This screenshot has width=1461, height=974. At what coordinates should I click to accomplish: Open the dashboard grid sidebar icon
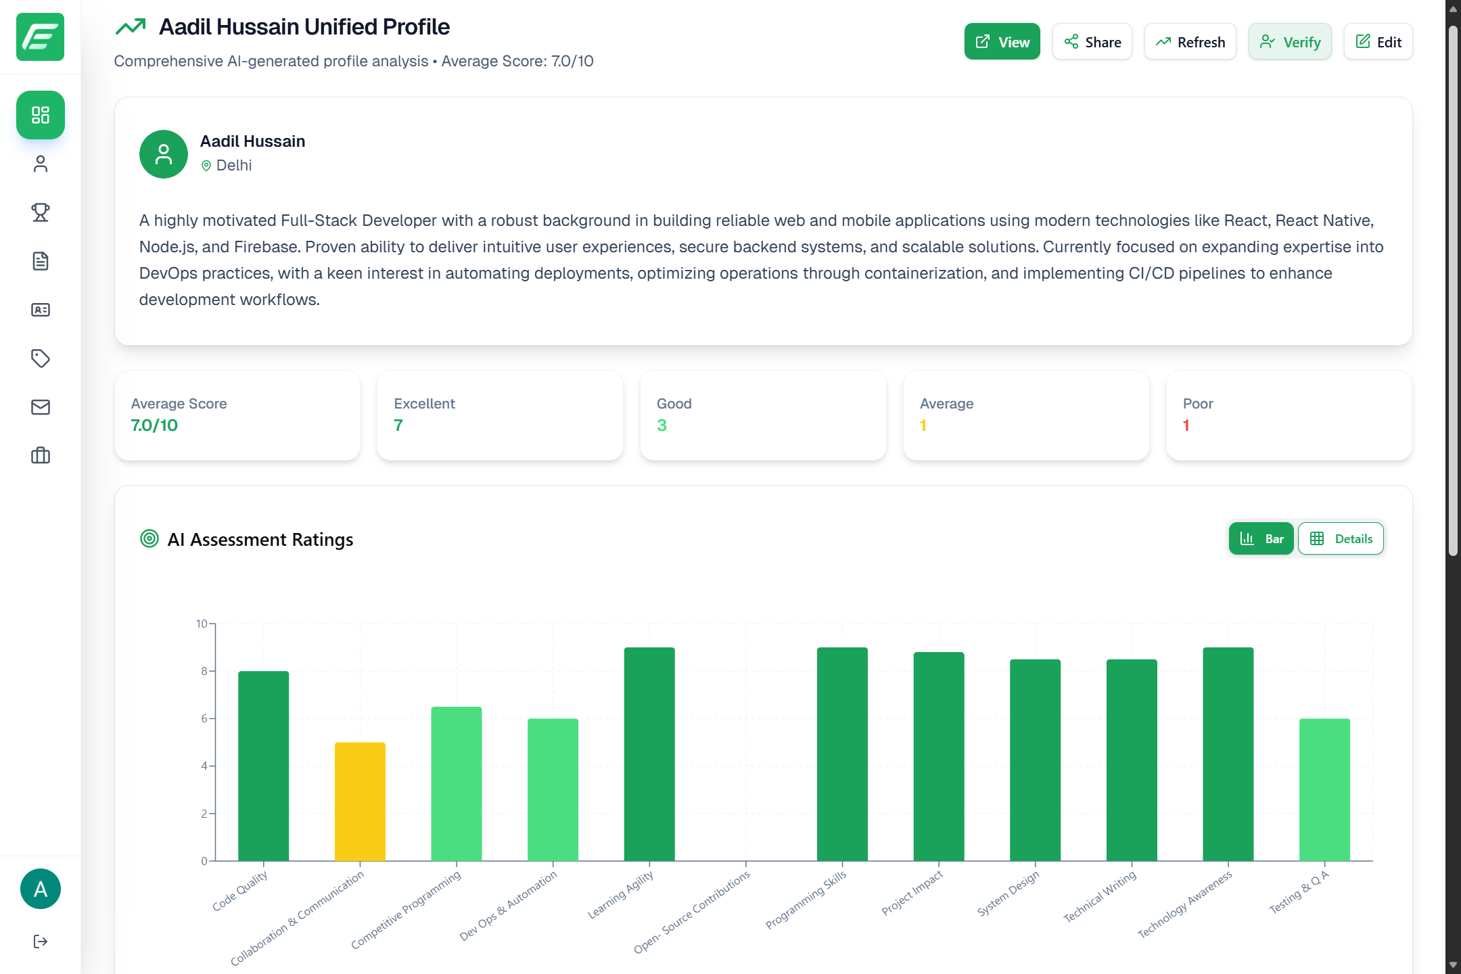(41, 115)
